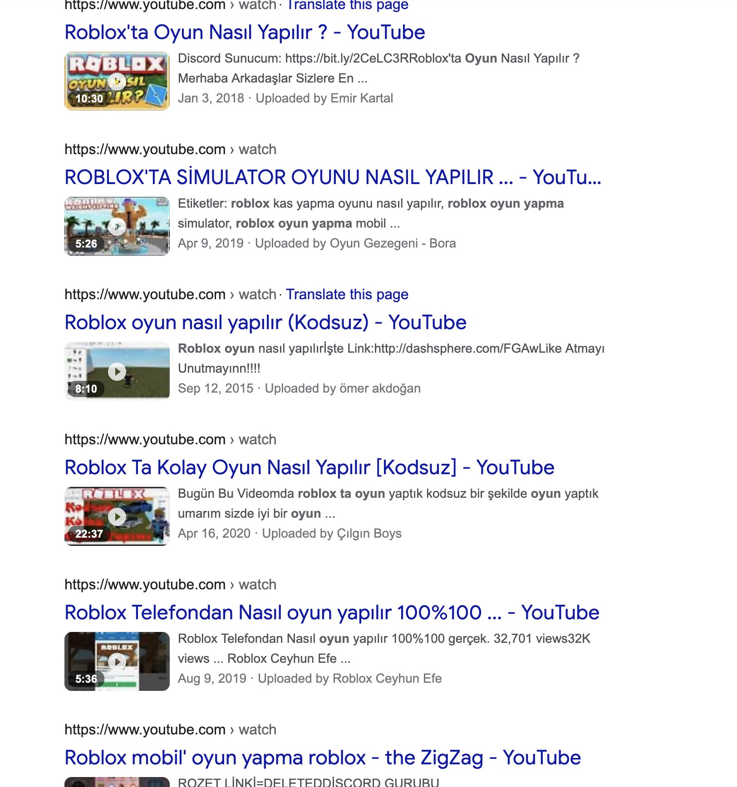Click 'Translate this page' in the topmost result
This screenshot has height=787, width=737.
tap(347, 5)
